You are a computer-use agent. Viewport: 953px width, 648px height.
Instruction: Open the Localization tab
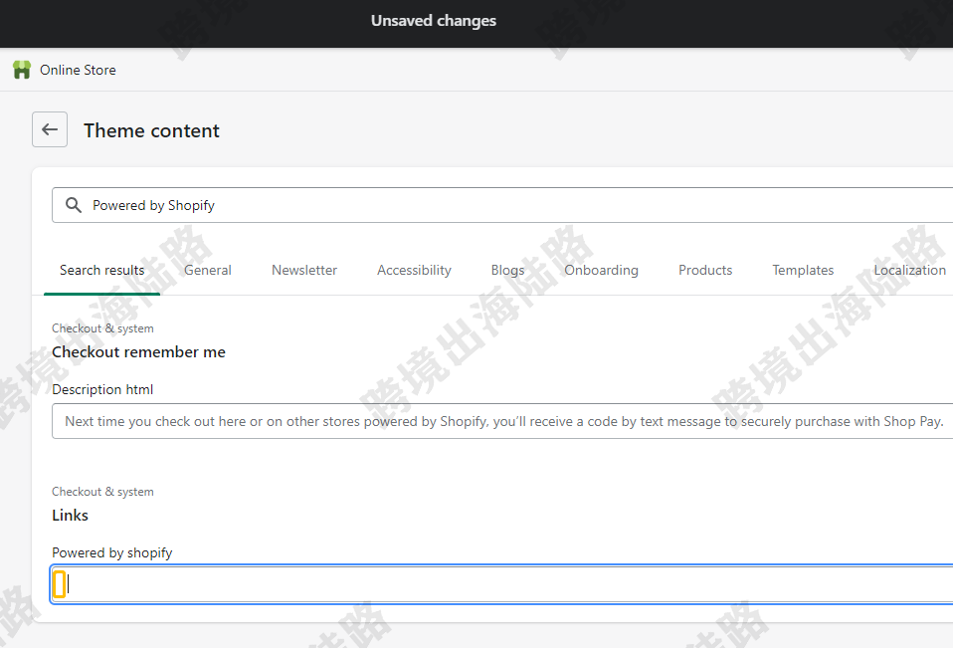[910, 270]
